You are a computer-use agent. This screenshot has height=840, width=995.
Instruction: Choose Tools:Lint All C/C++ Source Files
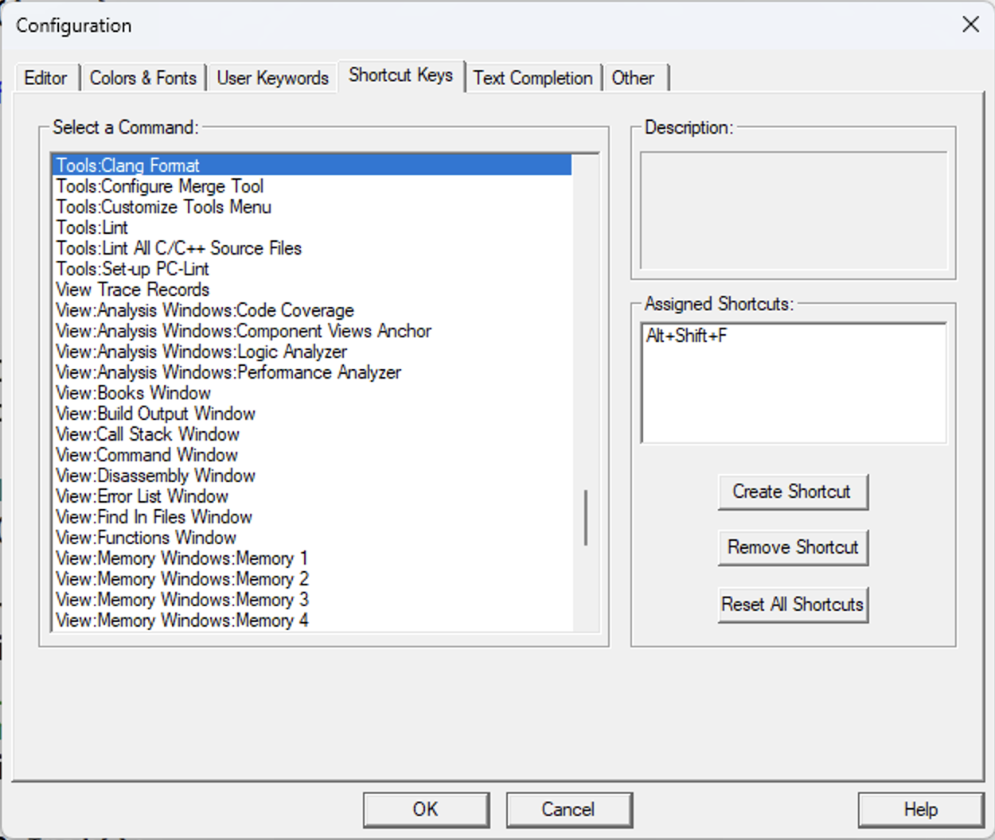tap(179, 248)
